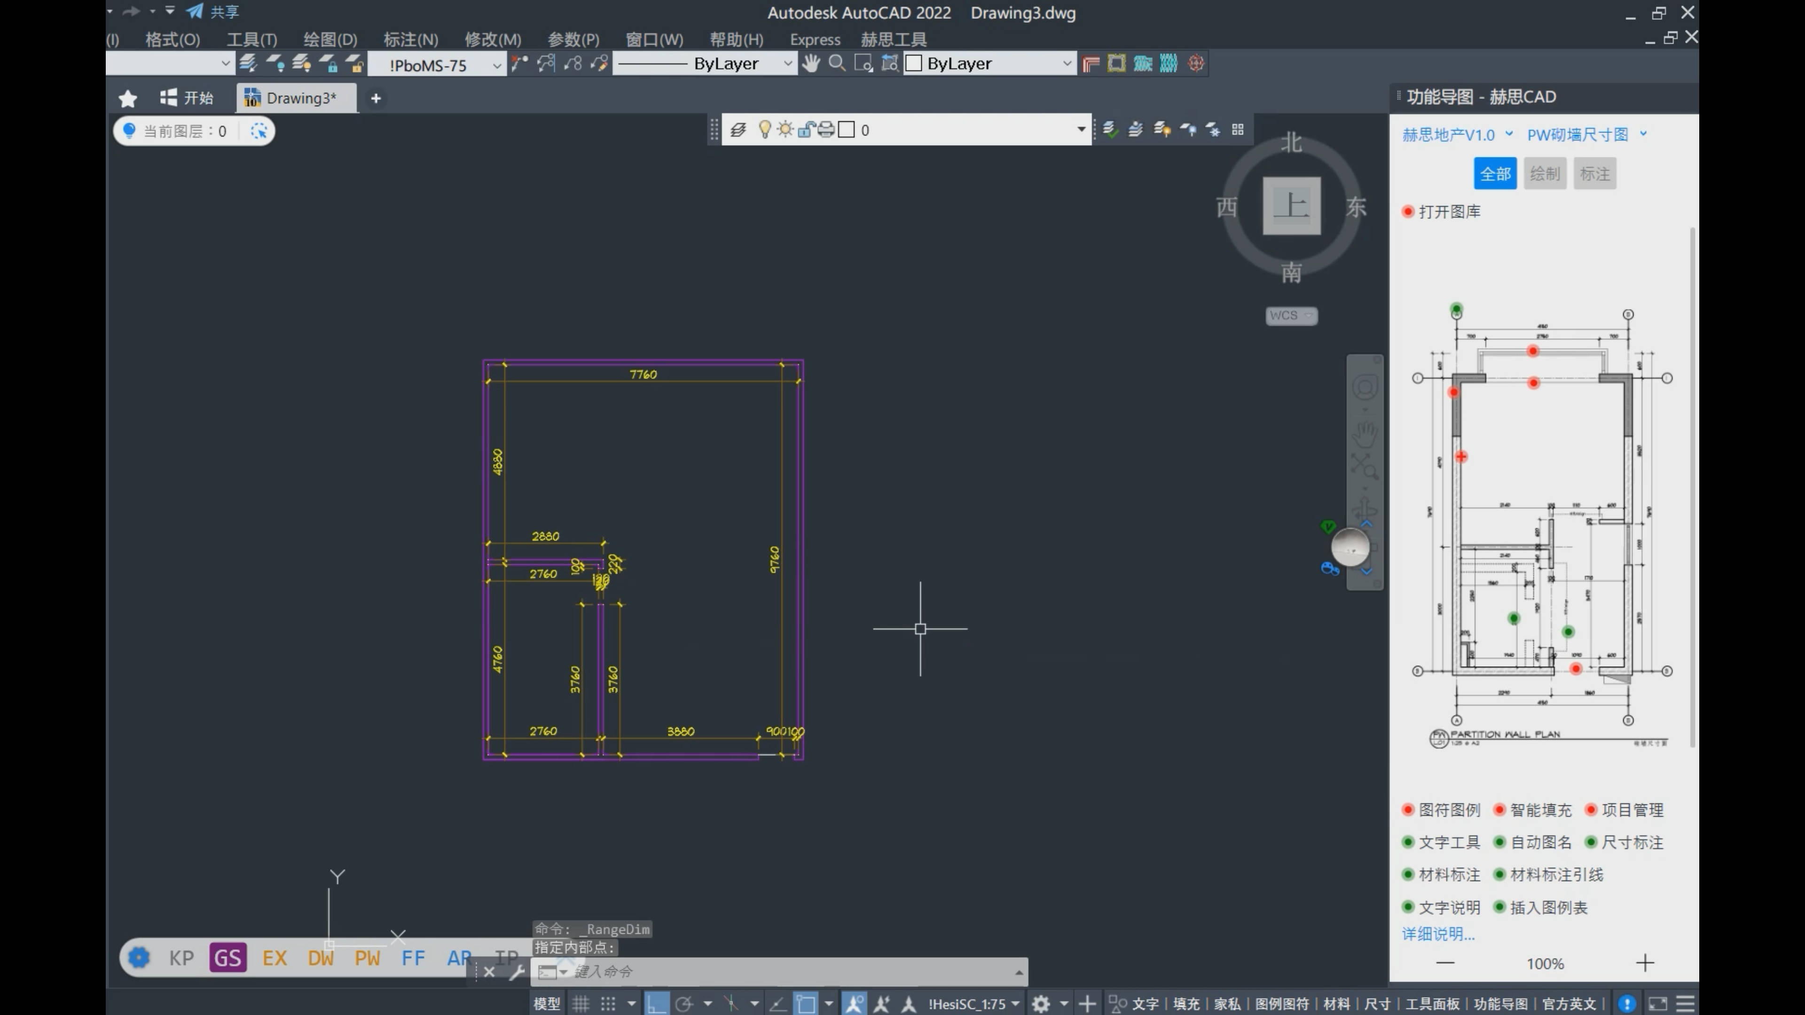
Task: Open the ByLayer linetype dropdown
Action: click(x=788, y=64)
